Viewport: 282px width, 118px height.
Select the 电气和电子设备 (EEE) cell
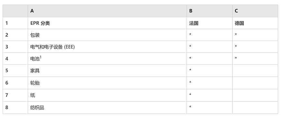(107, 47)
